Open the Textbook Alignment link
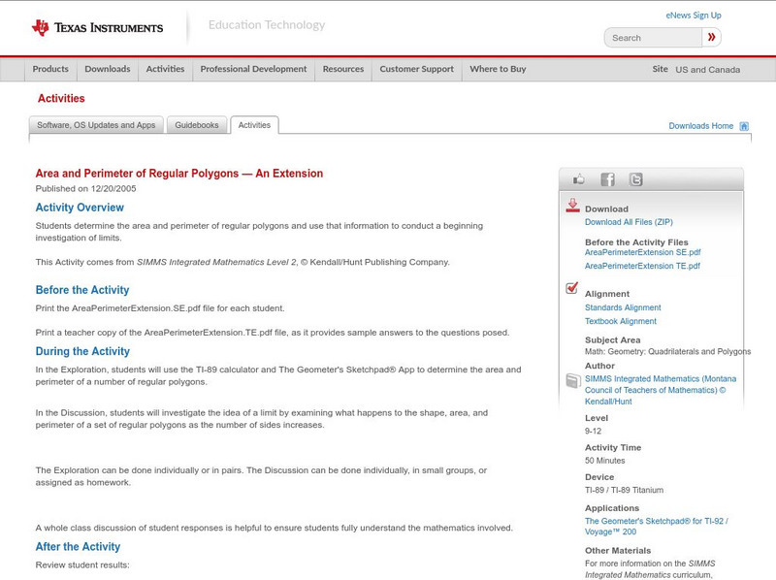 [621, 321]
